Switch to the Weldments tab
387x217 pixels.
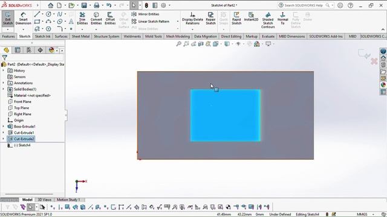132,36
